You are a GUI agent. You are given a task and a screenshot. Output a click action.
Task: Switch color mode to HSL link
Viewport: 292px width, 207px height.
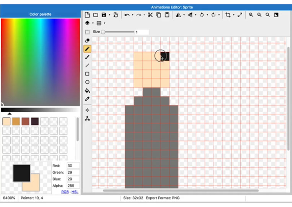[75, 192]
